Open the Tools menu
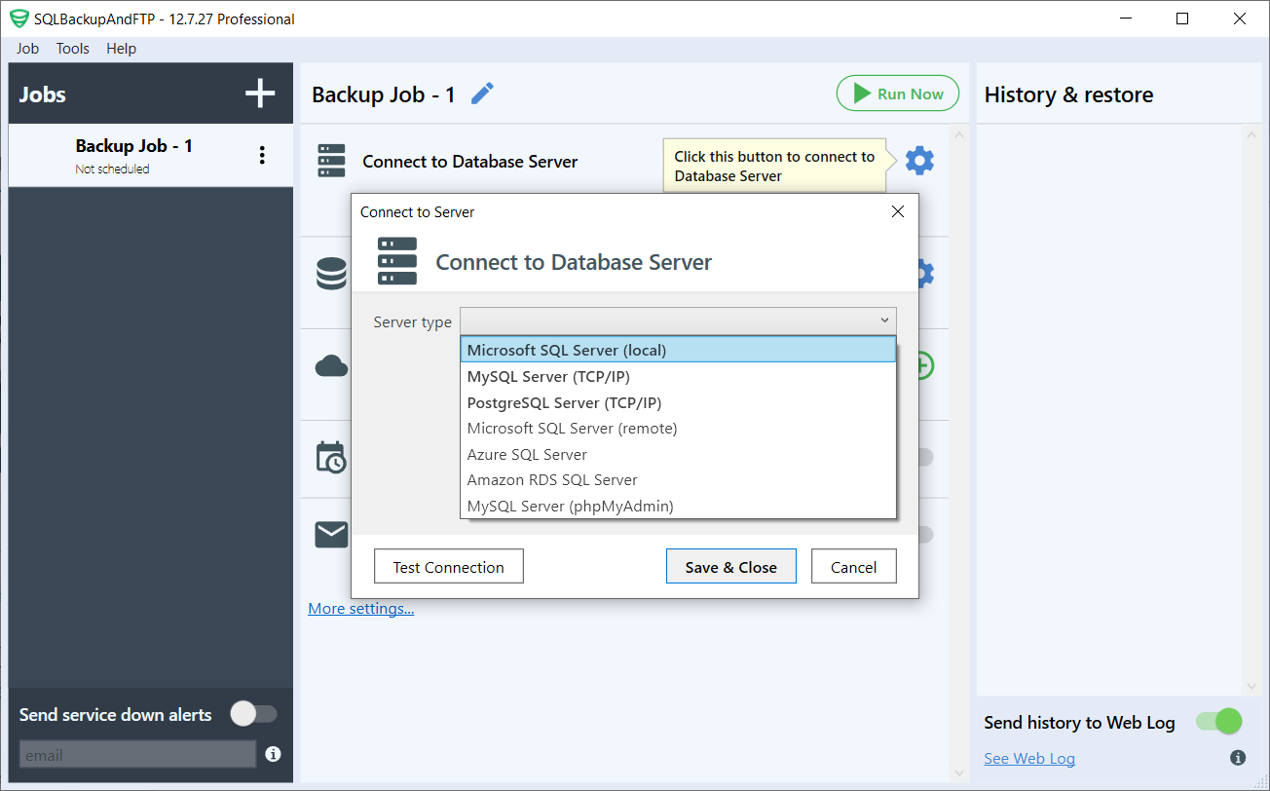The image size is (1270, 791). tap(72, 48)
